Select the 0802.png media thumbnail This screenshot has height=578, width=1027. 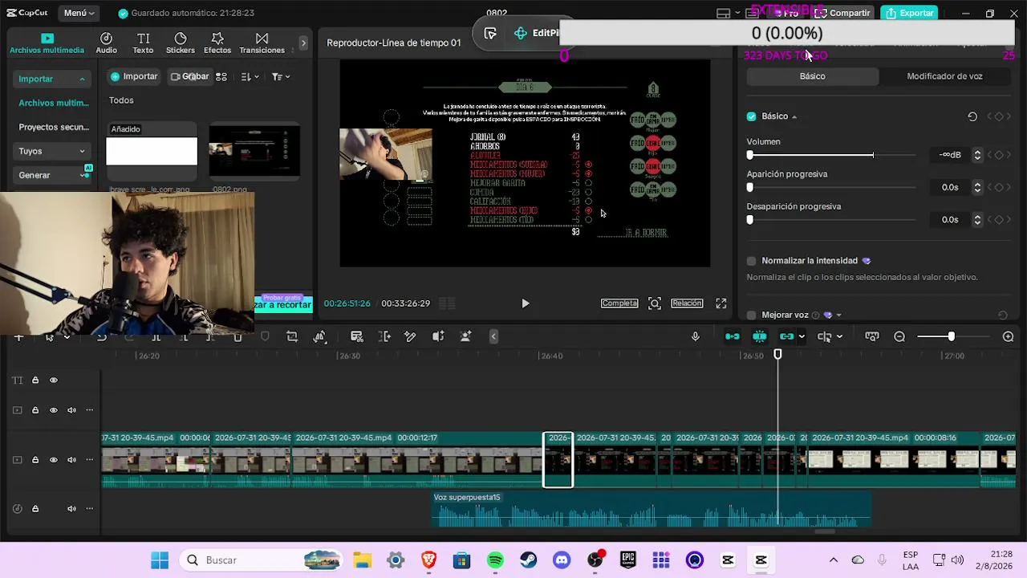click(254, 150)
